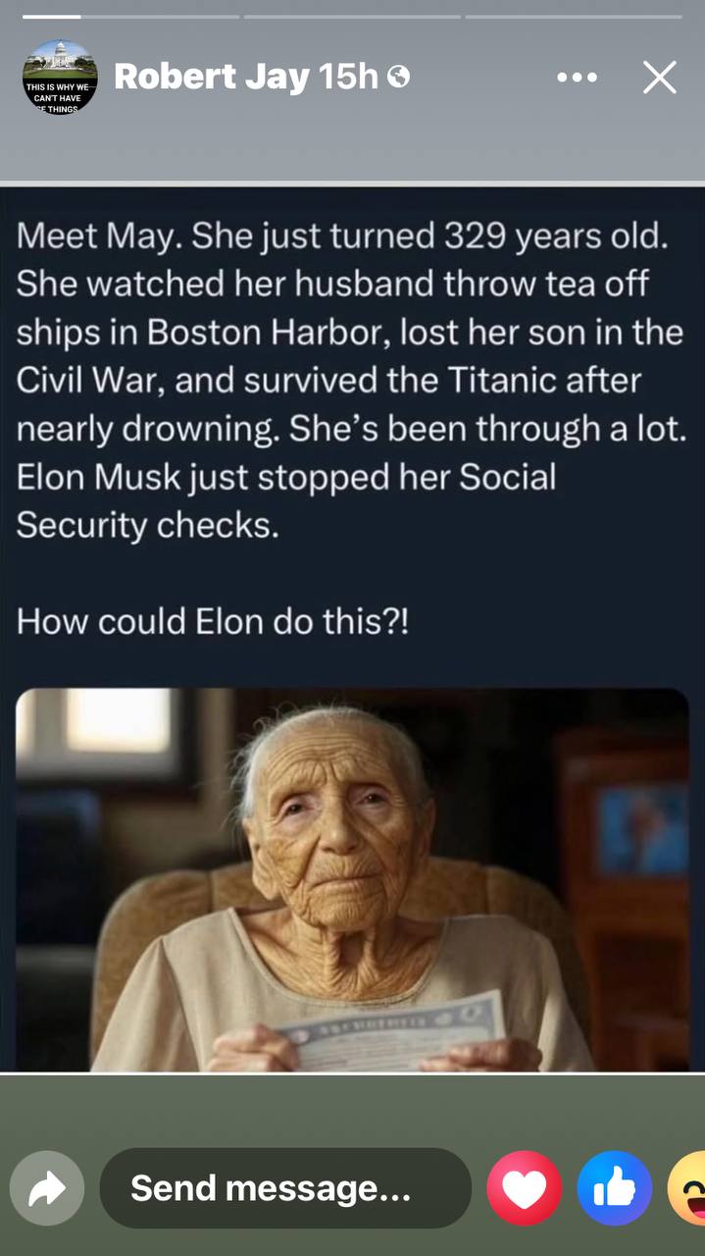Open the three-dot story options menu

pos(576,77)
